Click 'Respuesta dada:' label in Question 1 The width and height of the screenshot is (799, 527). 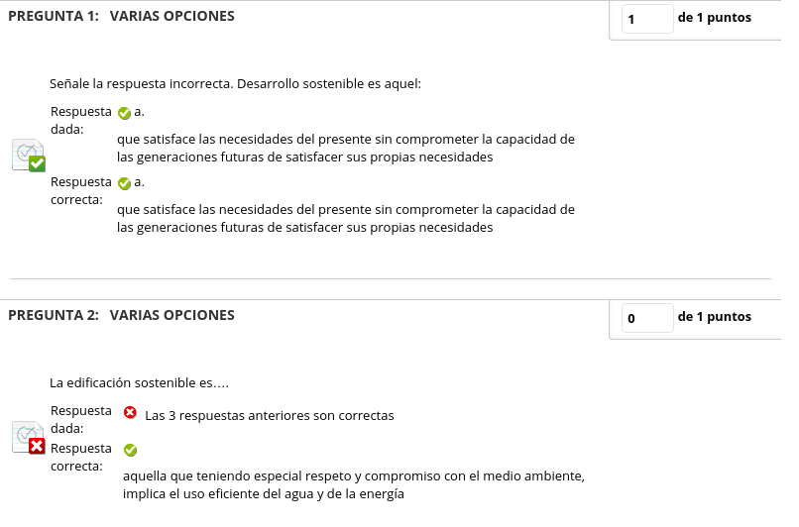(x=80, y=120)
